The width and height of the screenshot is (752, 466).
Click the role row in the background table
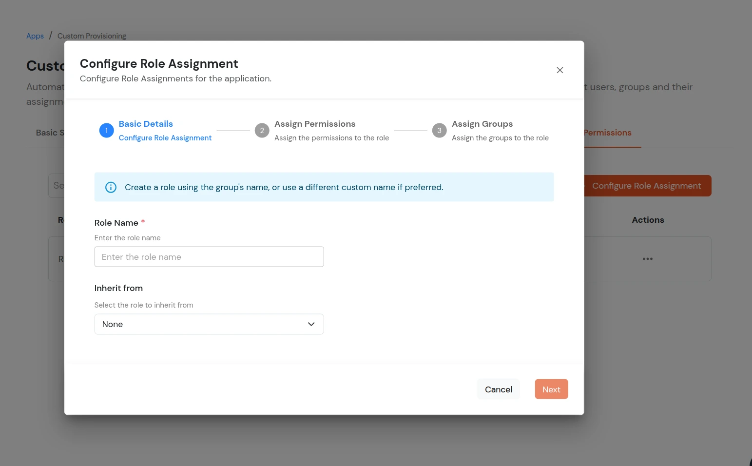tap(56, 259)
